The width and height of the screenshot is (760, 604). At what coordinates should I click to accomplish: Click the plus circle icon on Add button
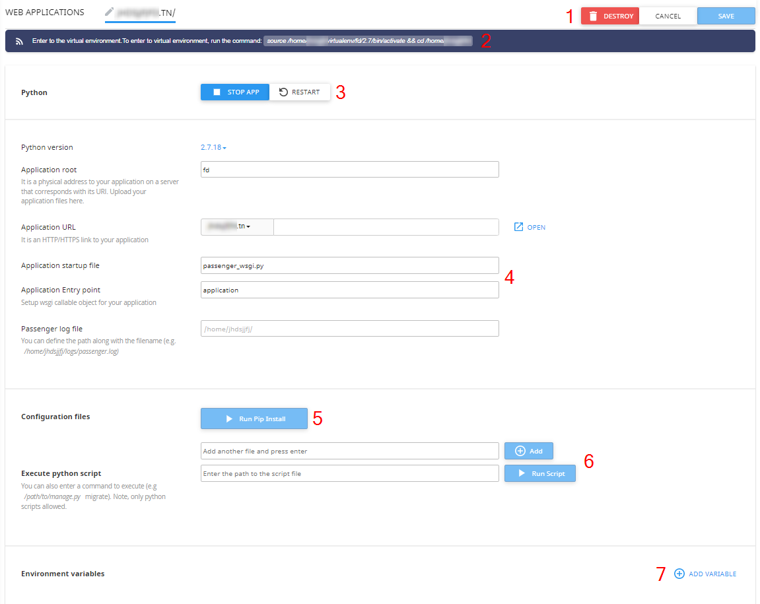point(520,451)
